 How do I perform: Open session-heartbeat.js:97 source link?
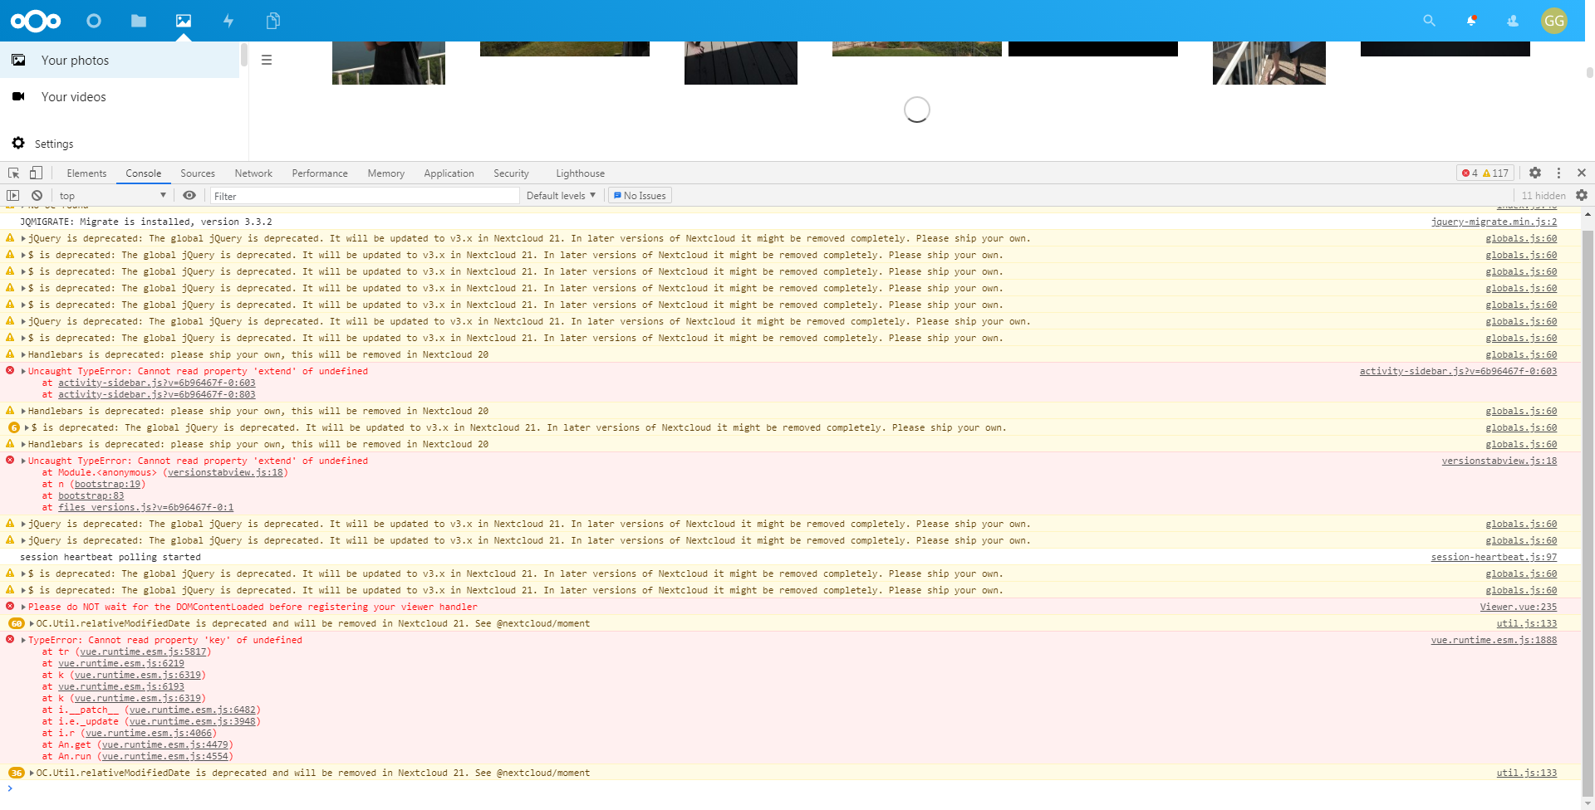click(1494, 557)
